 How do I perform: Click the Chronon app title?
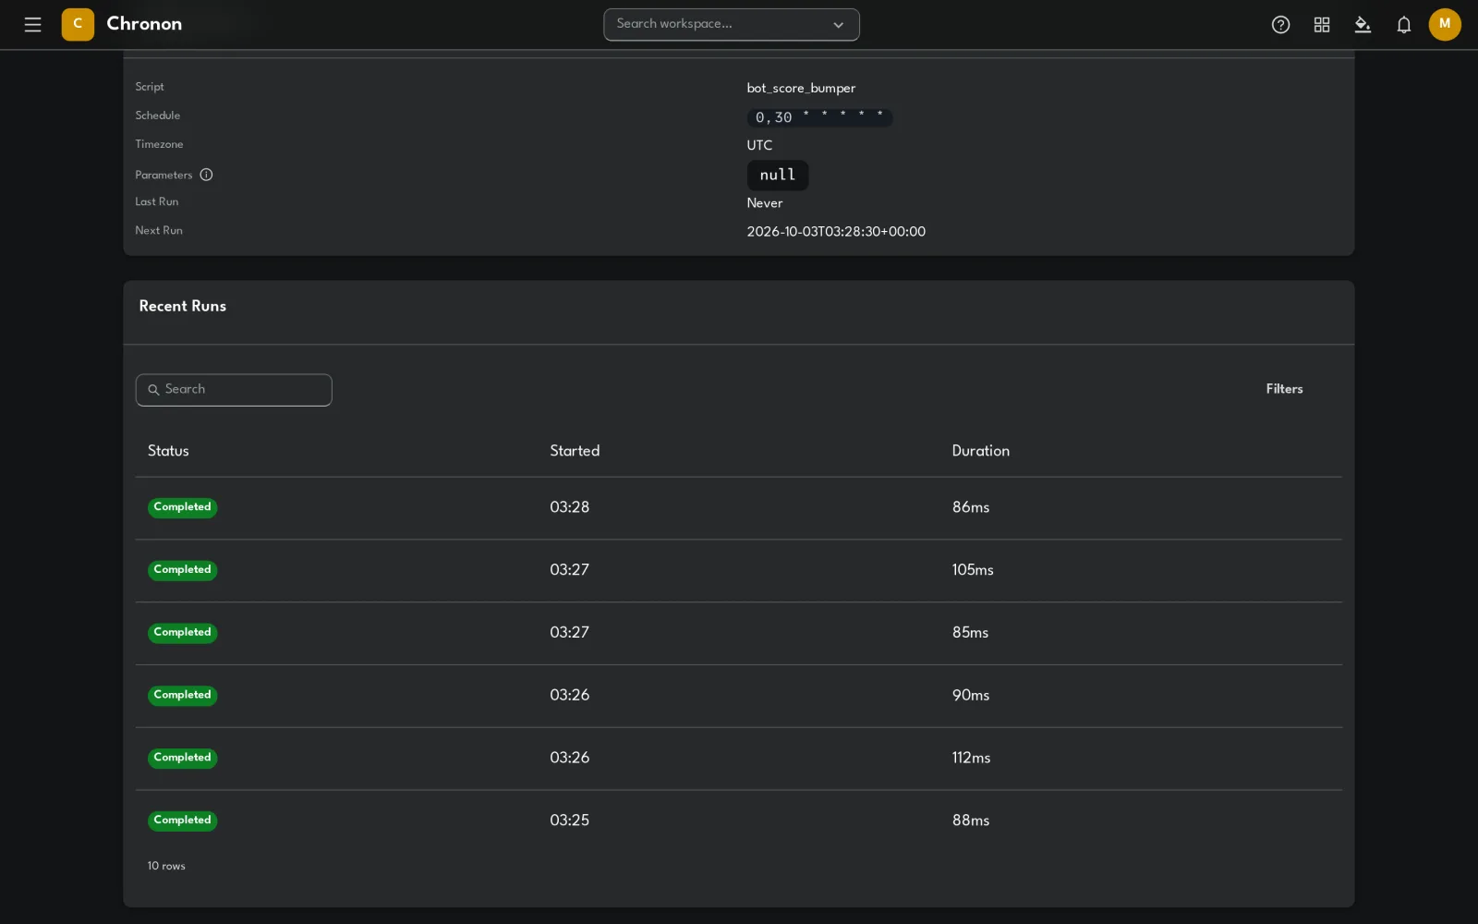point(144,24)
